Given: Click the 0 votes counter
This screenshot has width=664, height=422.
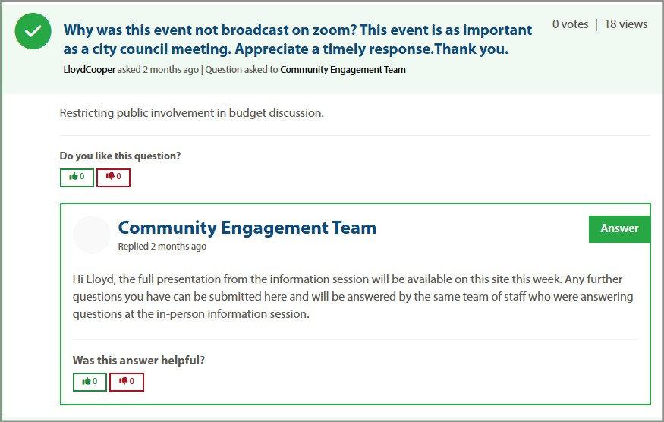Looking at the screenshot, I should pyautogui.click(x=570, y=24).
